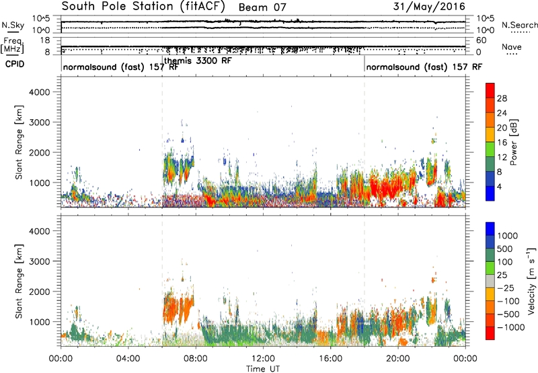This screenshot has height=373, width=538.
Task: Click the 12:00 time tick label
Action: click(x=263, y=359)
